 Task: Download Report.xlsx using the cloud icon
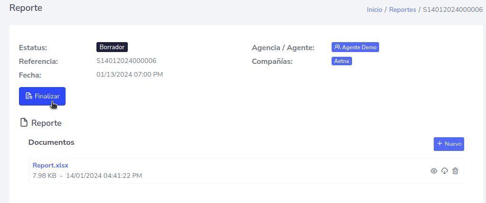[445, 171]
